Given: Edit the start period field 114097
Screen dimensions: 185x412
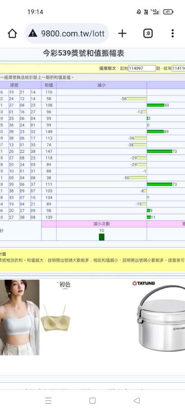Looking at the screenshot, I should pos(142,68).
